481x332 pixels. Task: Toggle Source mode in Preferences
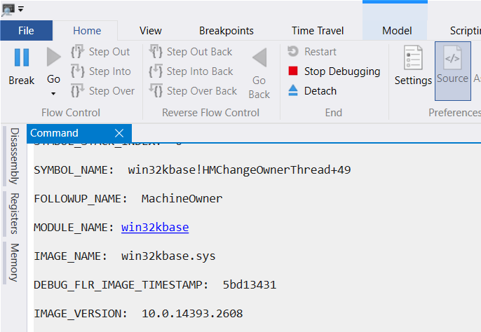click(452, 67)
